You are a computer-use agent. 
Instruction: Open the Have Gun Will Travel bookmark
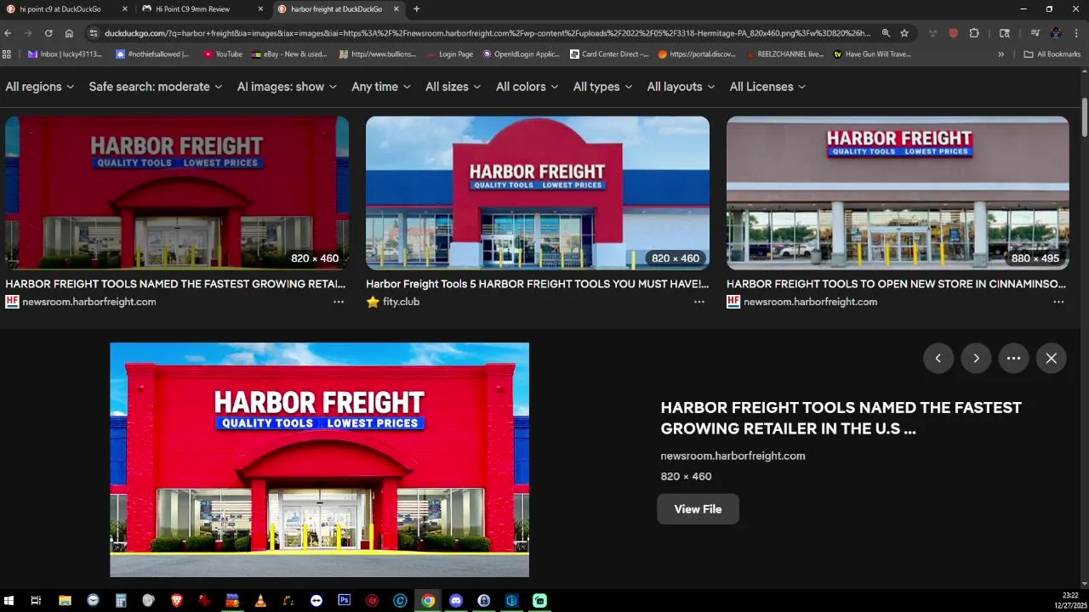click(x=872, y=54)
